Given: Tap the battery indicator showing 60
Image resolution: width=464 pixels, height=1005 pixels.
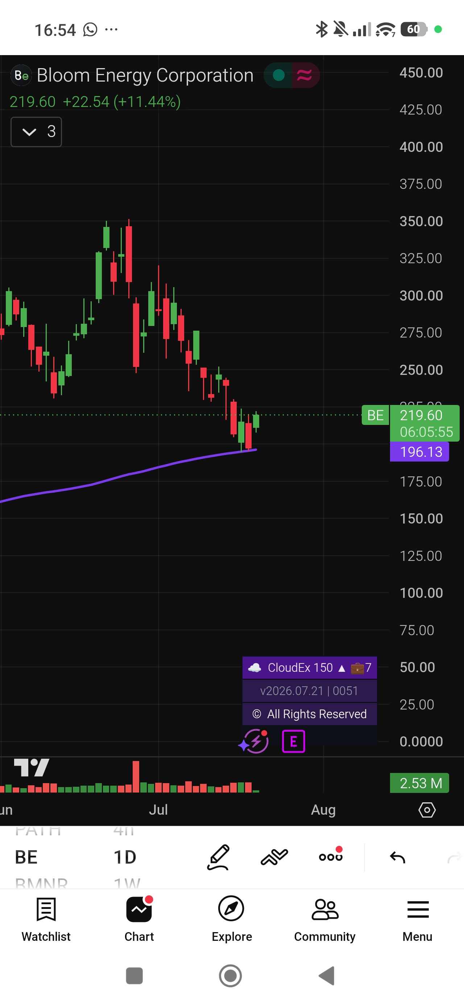Looking at the screenshot, I should pos(414,29).
